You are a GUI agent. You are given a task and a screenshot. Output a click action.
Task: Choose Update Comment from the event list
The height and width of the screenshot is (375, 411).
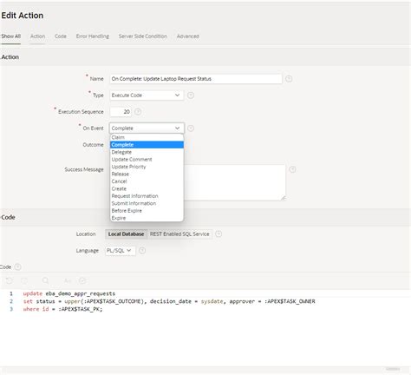(x=147, y=160)
